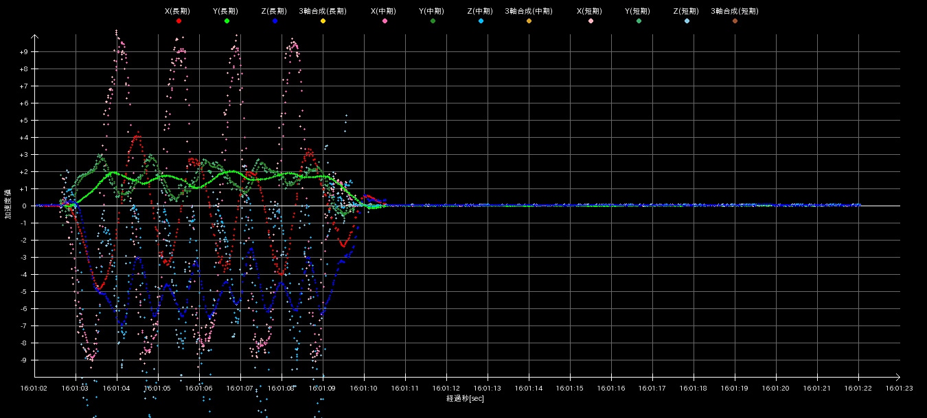Viewport: 927px width, 418px height.
Task: Click the red X(長期) legend dot
Action: click(179, 21)
